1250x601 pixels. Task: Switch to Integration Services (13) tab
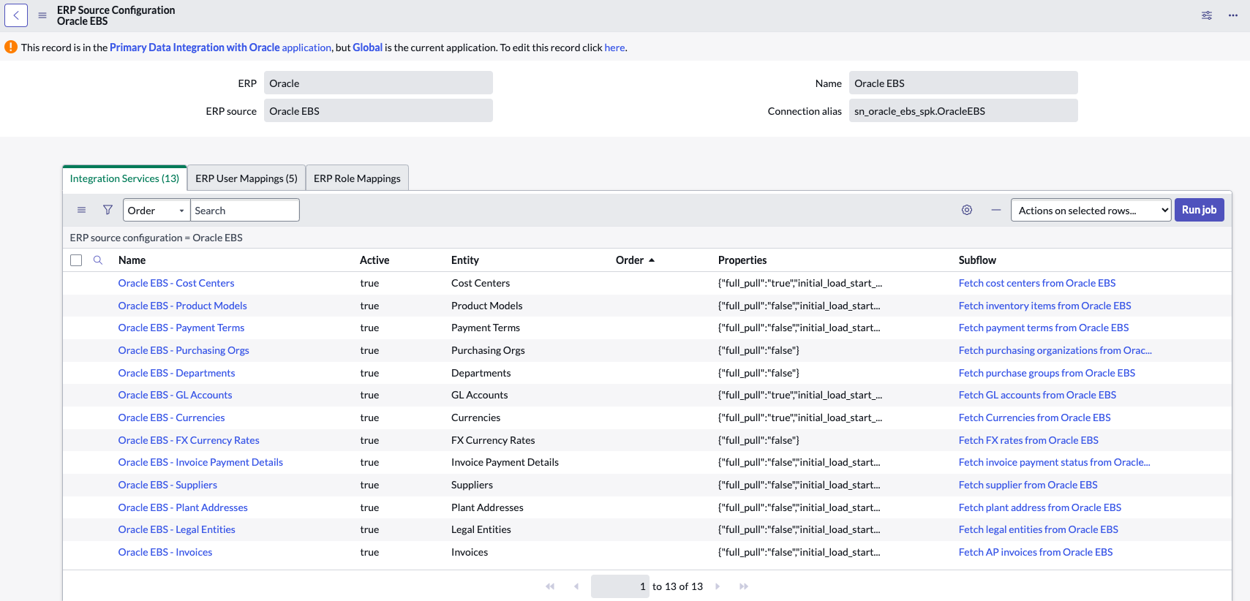tap(124, 178)
